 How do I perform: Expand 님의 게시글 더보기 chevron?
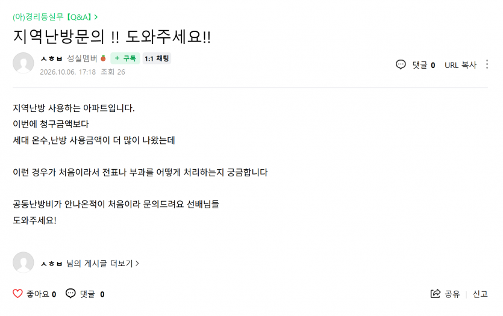[x=137, y=264]
